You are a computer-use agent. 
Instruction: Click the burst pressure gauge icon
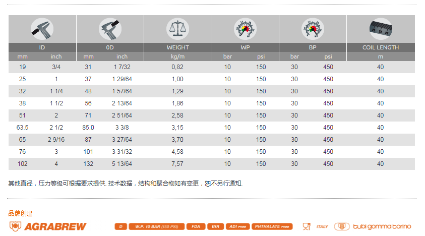[313, 29]
